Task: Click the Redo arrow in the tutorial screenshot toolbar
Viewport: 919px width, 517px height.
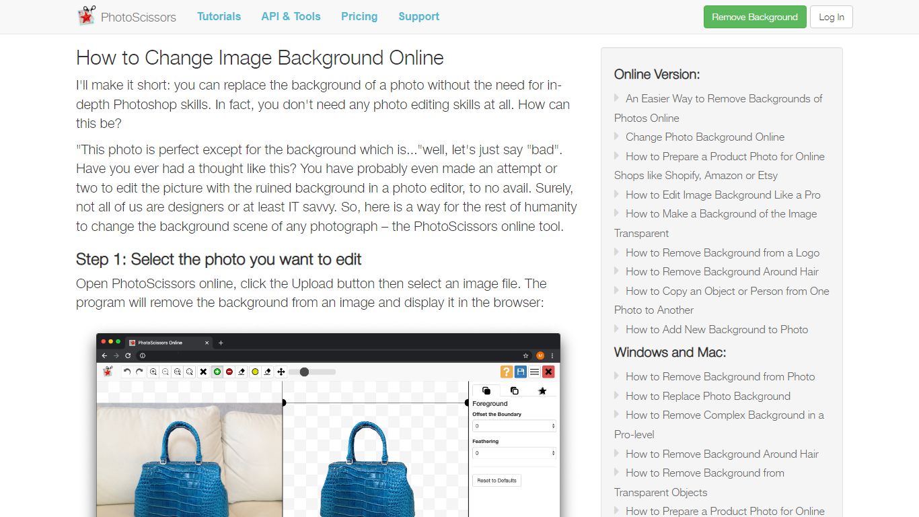Action: [x=139, y=372]
